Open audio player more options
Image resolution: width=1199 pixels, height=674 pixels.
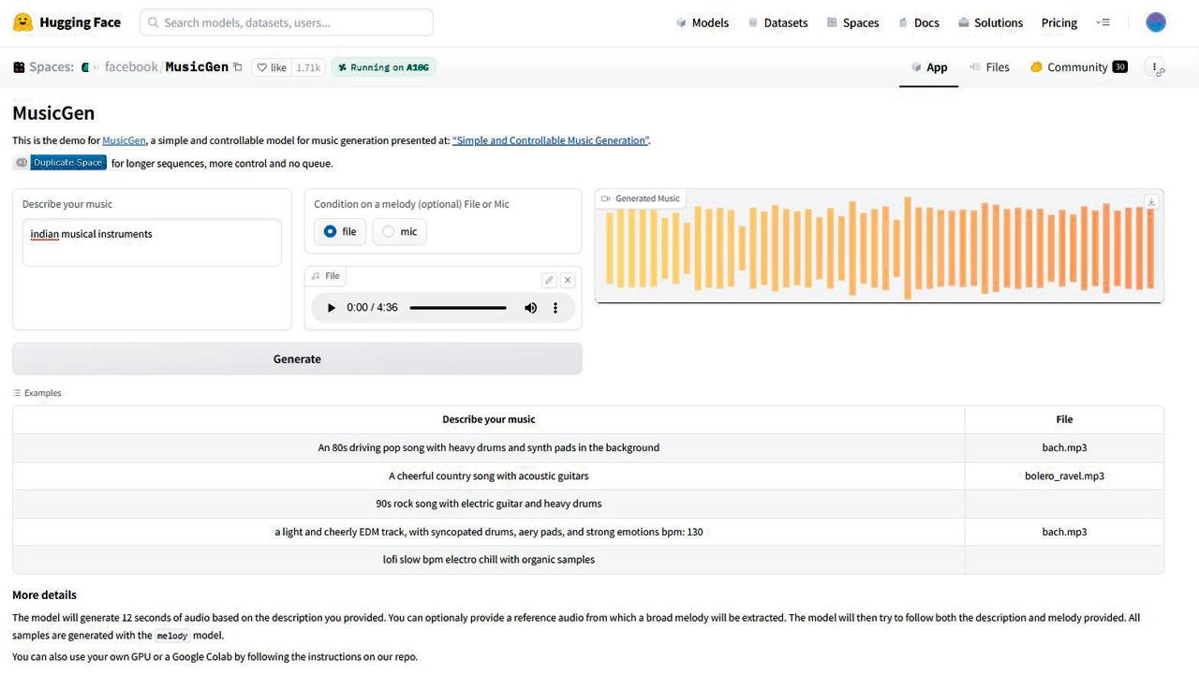(x=555, y=307)
